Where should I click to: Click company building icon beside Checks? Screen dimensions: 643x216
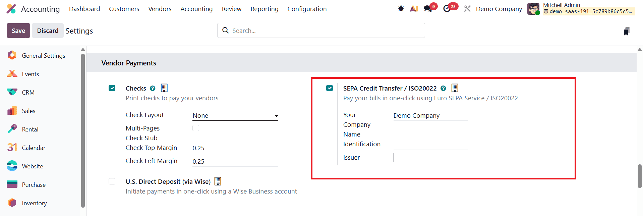pos(164,88)
